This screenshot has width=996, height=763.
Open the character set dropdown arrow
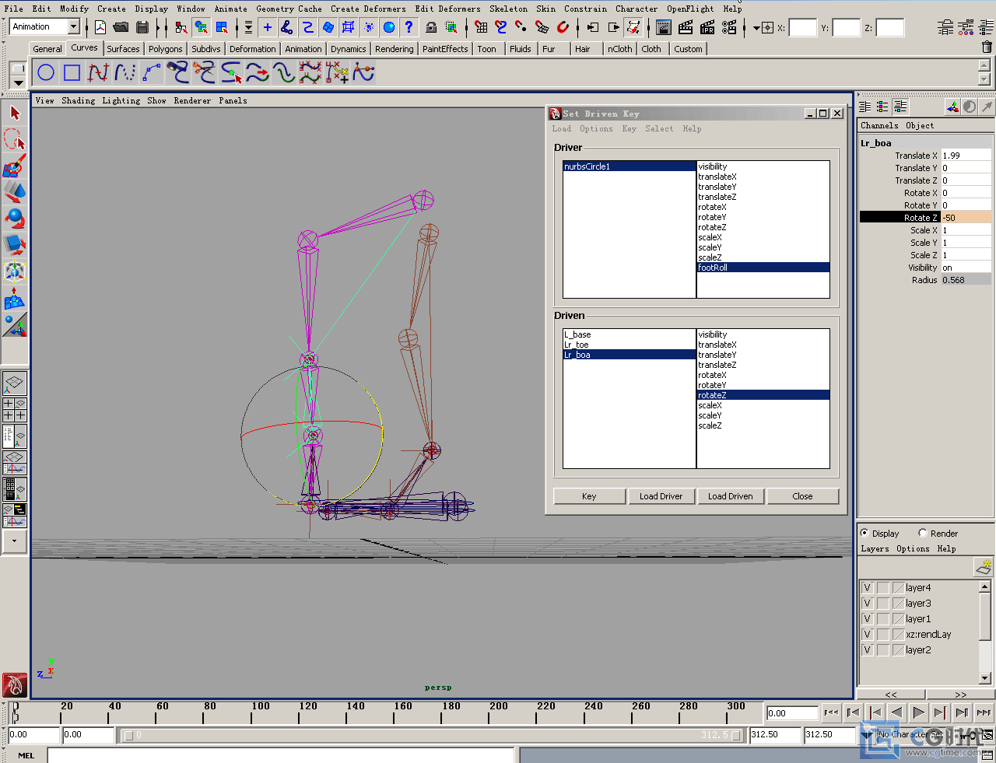[867, 734]
